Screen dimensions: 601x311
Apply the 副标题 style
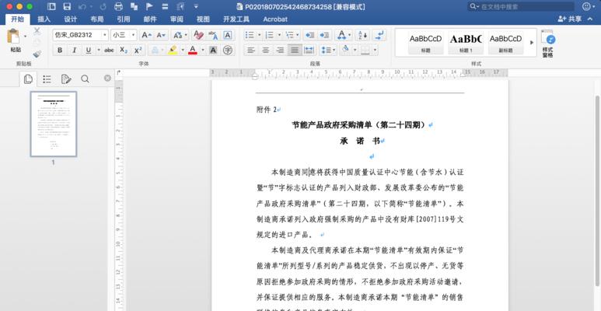[505, 42]
